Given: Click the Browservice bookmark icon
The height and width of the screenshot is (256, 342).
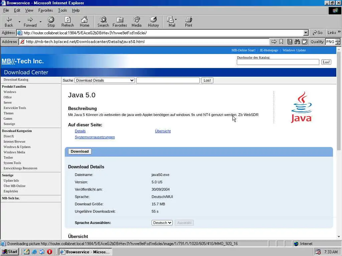Looking at the screenshot, I should pos(281,42).
